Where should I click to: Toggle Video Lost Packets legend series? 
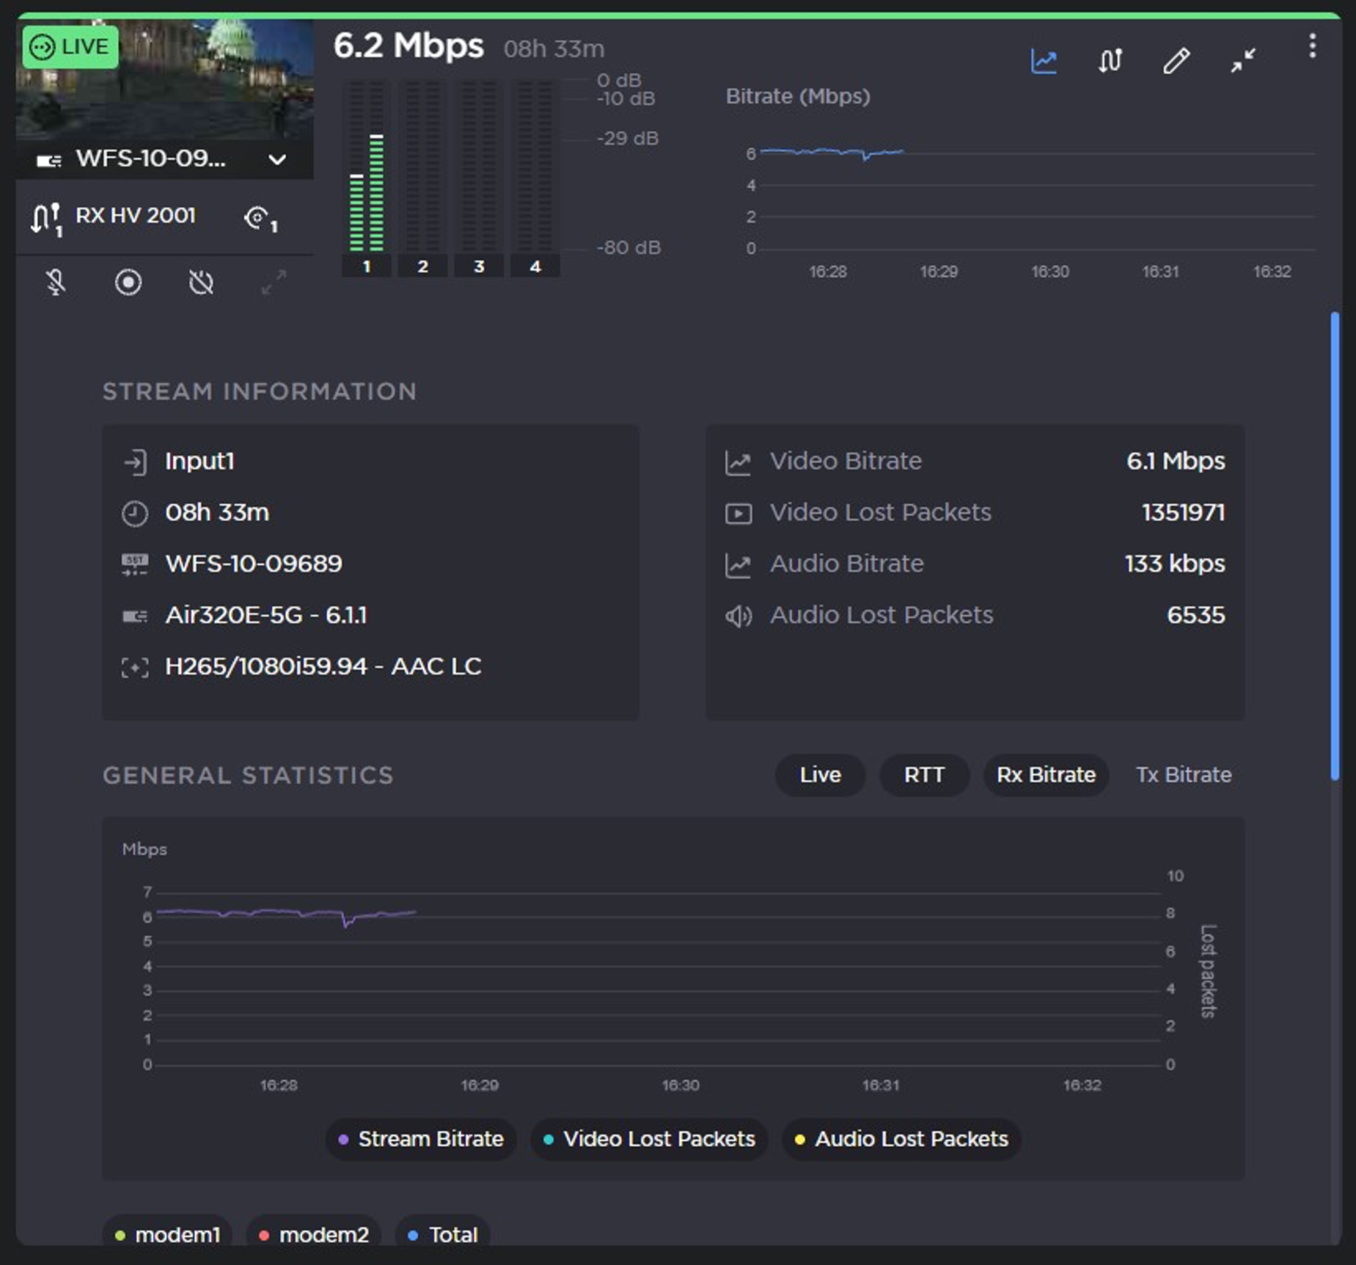pos(649,1139)
